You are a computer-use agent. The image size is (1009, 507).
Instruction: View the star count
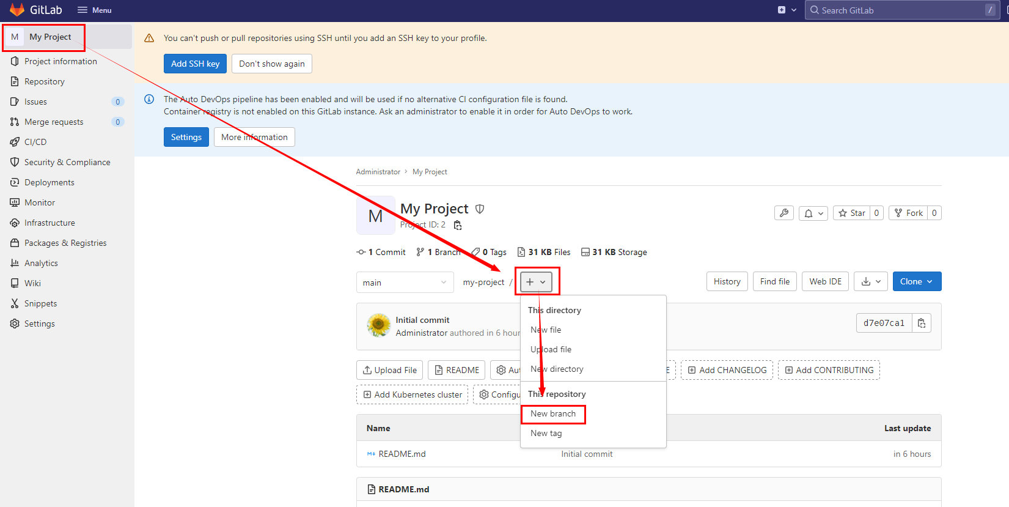pyautogui.click(x=876, y=213)
